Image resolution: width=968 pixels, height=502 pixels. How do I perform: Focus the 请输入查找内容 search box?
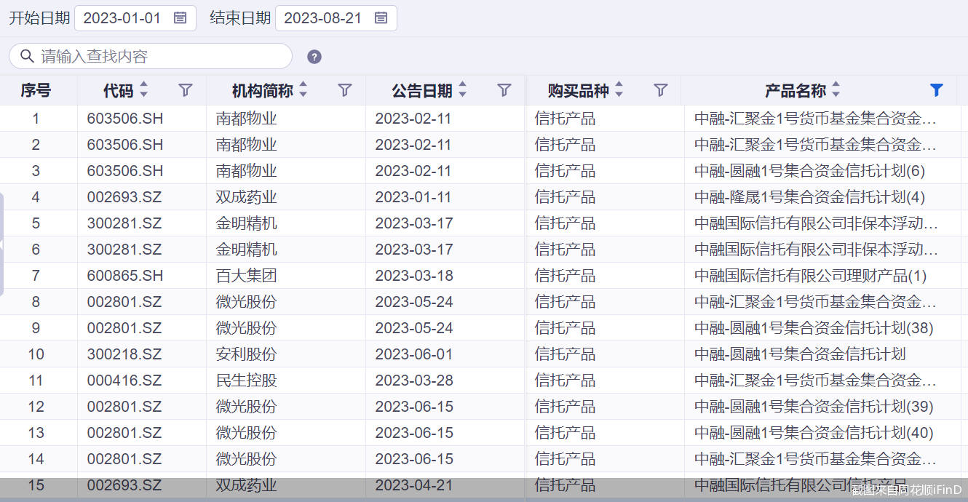pos(151,56)
